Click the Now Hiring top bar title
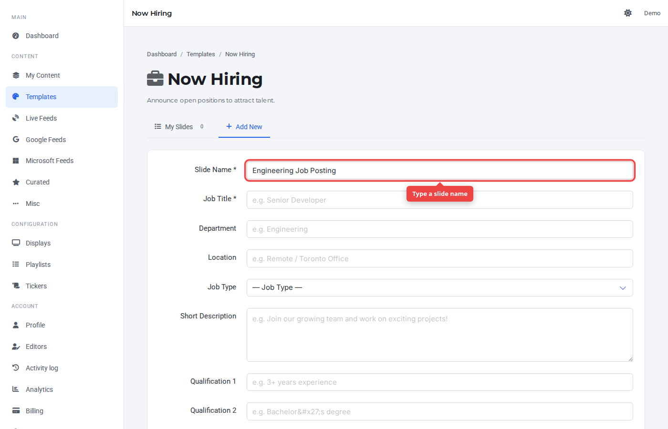 click(x=152, y=13)
